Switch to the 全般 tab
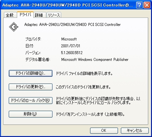This screenshot has height=137, width=152. (x=10, y=15)
